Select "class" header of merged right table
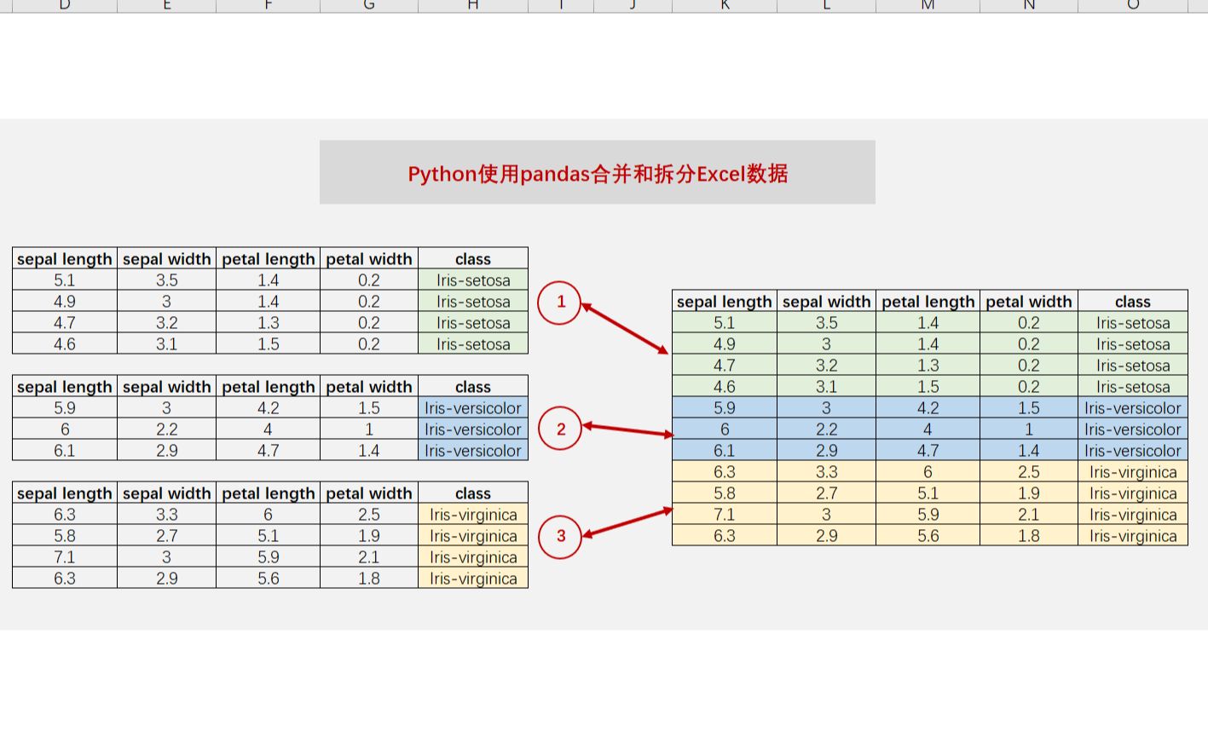This screenshot has height=755, width=1208. click(1132, 301)
